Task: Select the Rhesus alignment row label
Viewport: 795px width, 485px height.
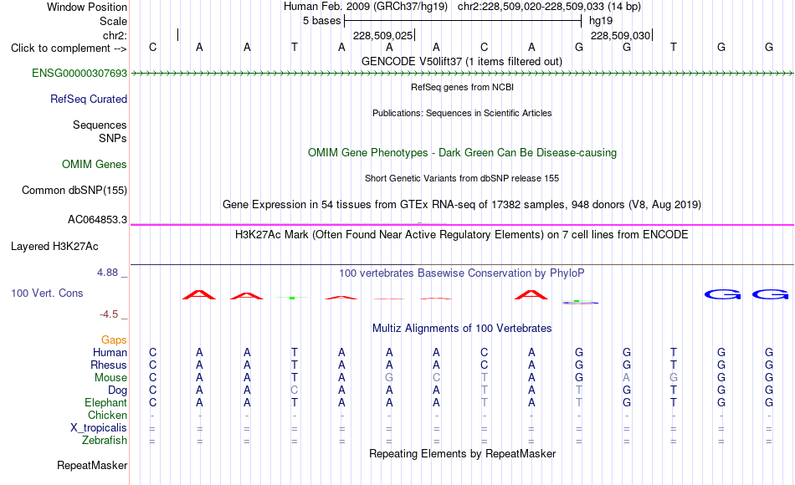Action: [109, 365]
